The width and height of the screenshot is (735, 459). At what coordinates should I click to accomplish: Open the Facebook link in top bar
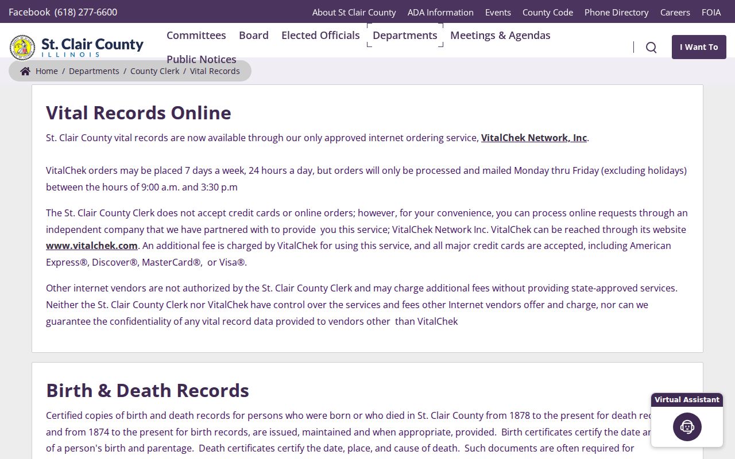point(29,12)
